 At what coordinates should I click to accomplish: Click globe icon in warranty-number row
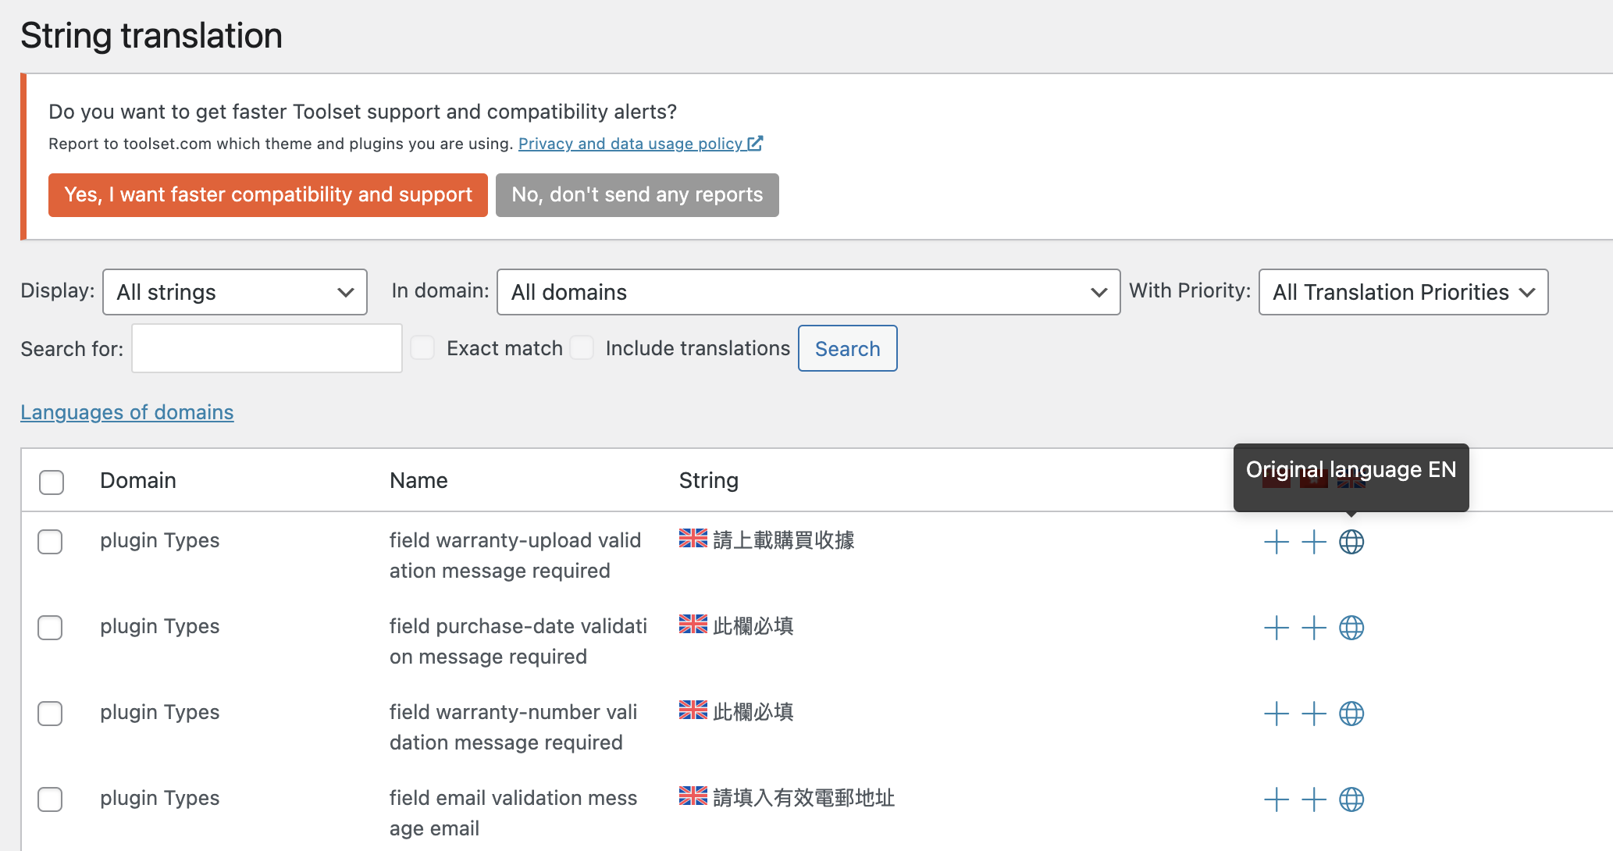pos(1351,714)
